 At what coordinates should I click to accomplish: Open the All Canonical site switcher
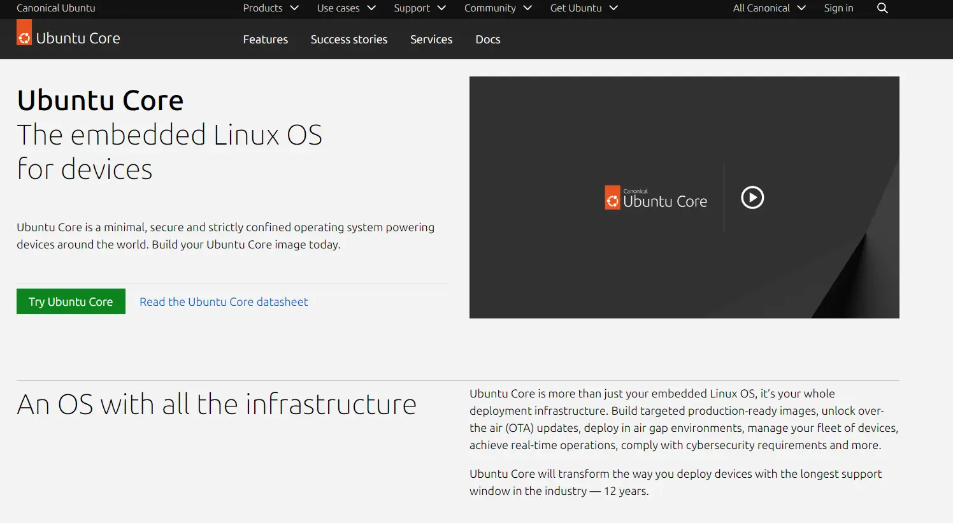click(x=762, y=8)
